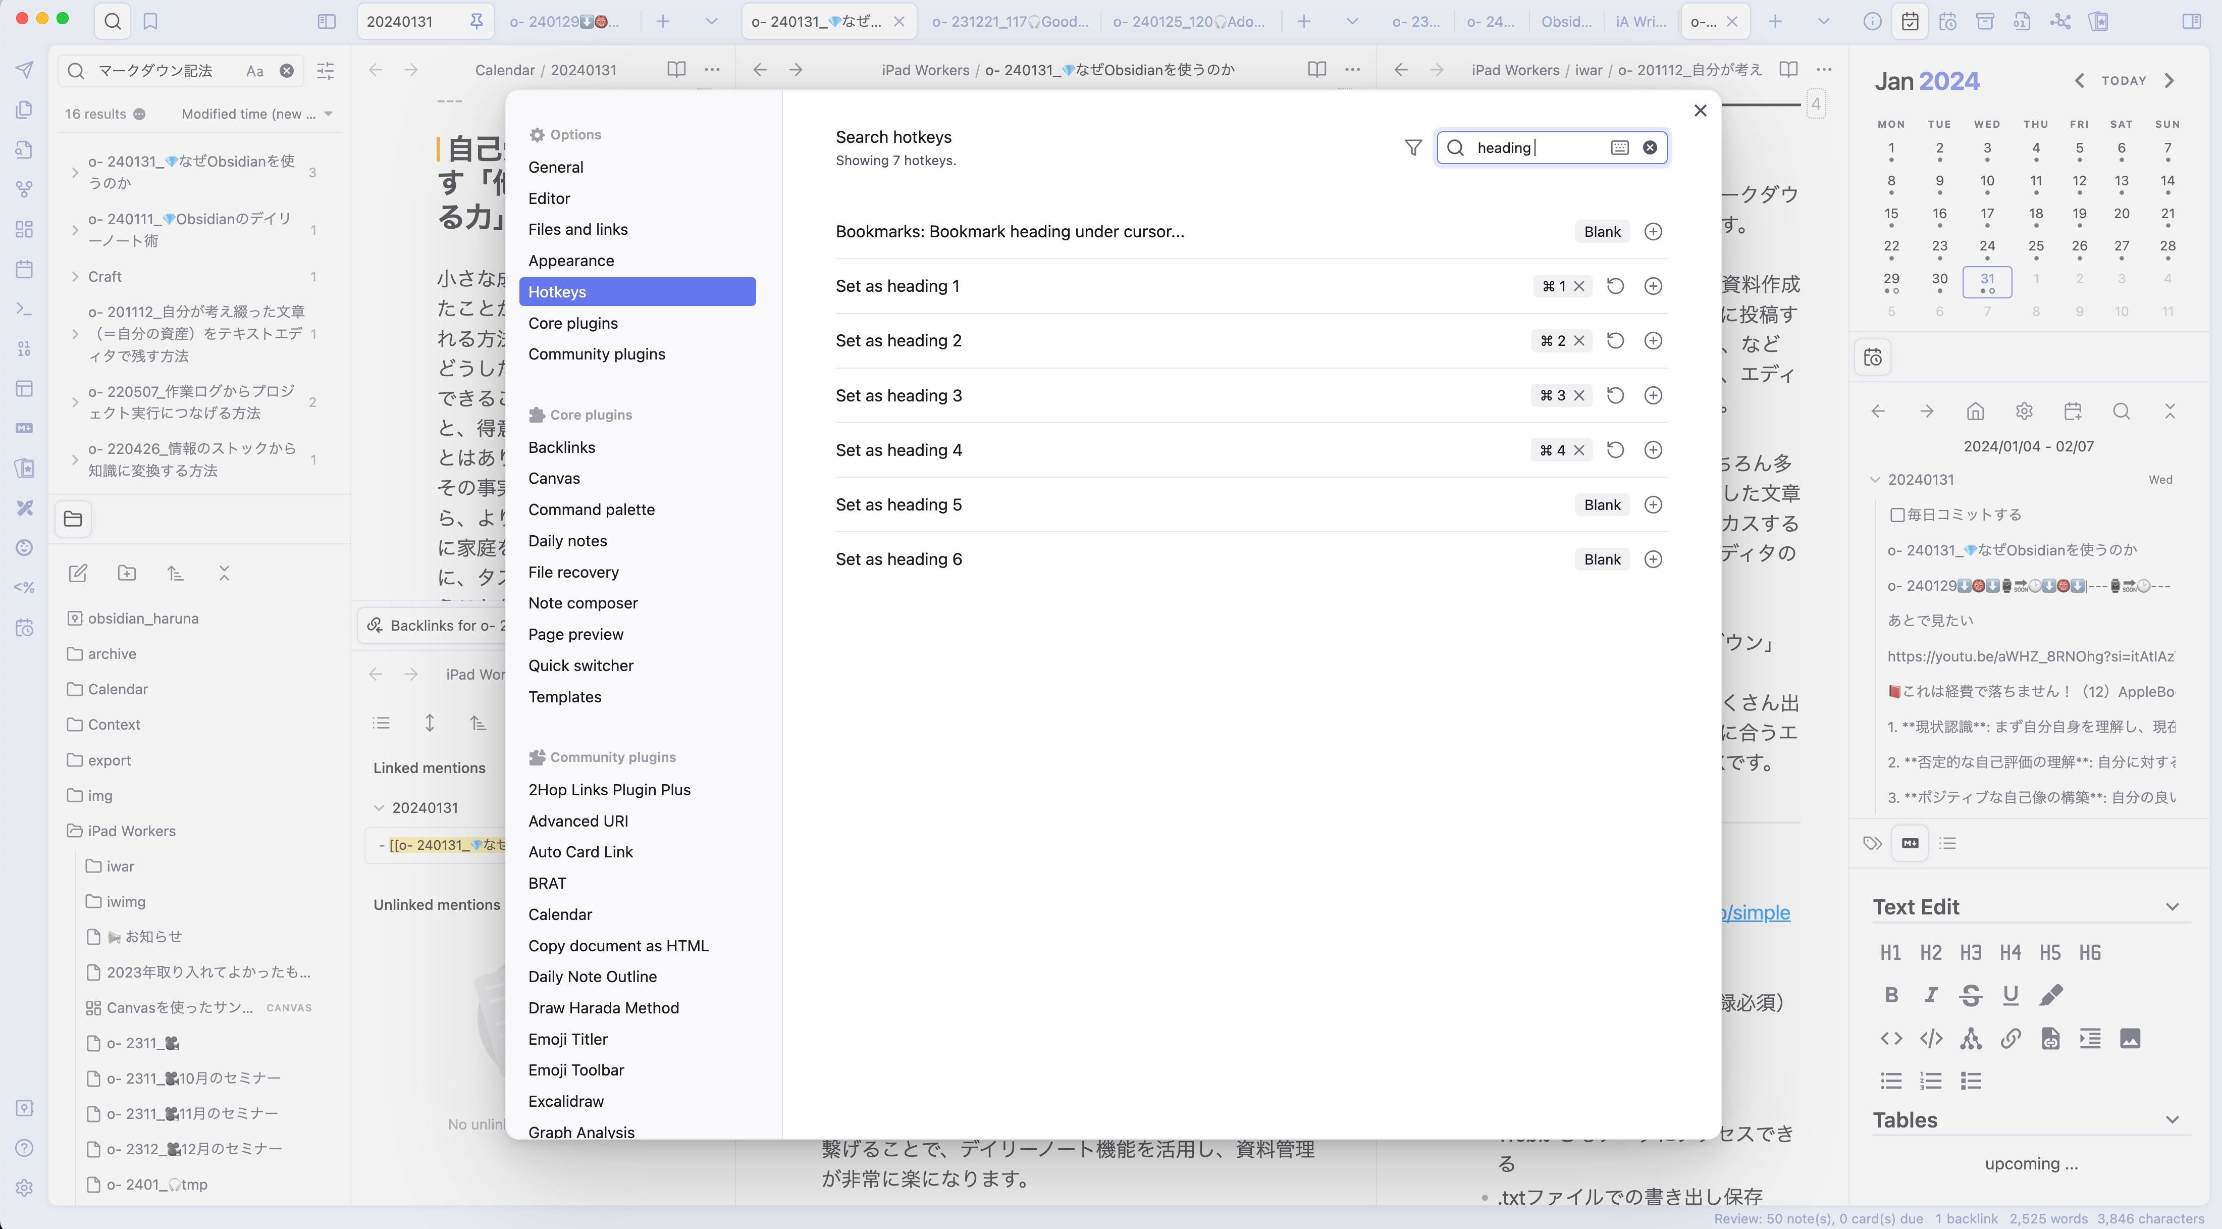
Task: Click the hotkey filter funnel icon
Action: (x=1413, y=147)
